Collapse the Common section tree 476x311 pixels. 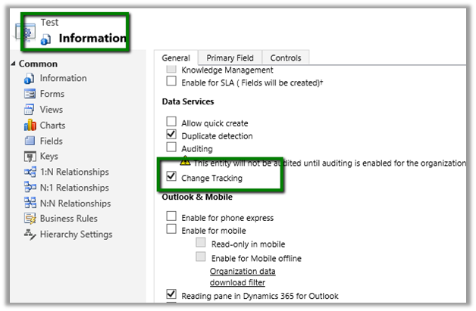point(14,64)
